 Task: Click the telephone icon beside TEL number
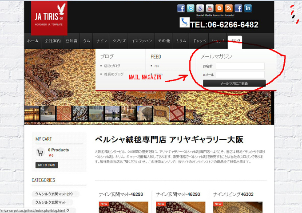(184, 23)
